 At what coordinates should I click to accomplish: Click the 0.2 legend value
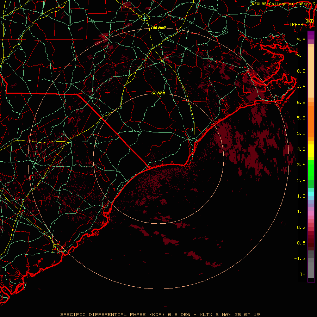301,228
